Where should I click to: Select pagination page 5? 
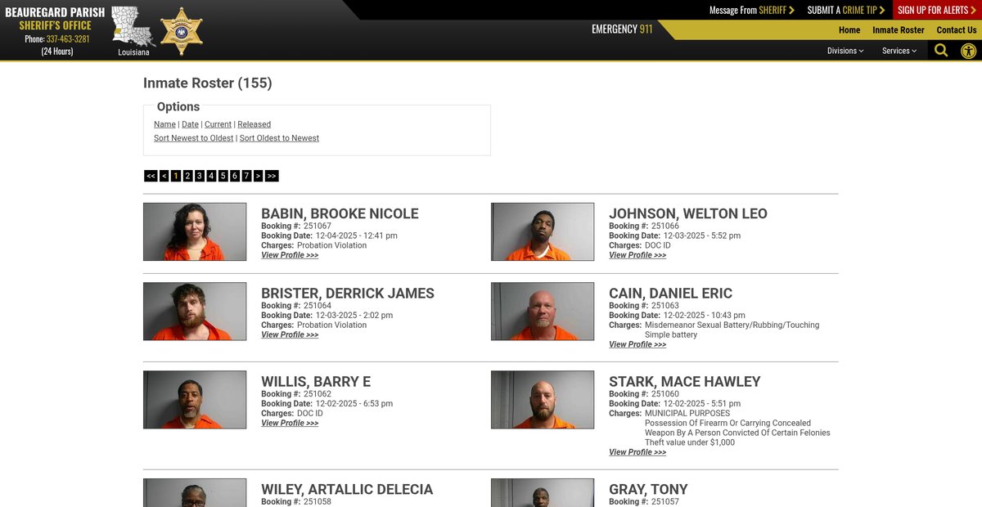[223, 176]
